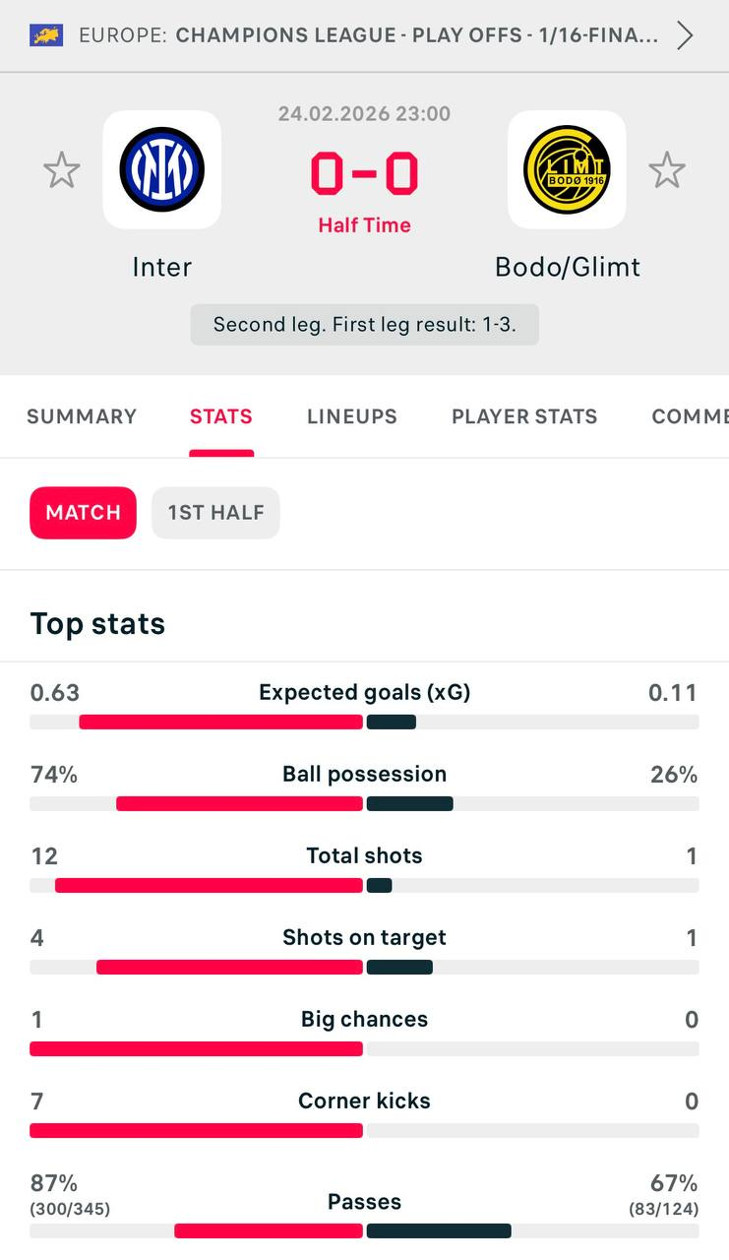Viewport: 729px width, 1260px height.
Task: Tap the 0-0 match score
Action: click(364, 174)
